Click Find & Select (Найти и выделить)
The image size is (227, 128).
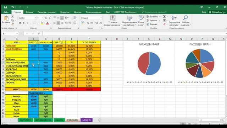(x=186, y=21)
